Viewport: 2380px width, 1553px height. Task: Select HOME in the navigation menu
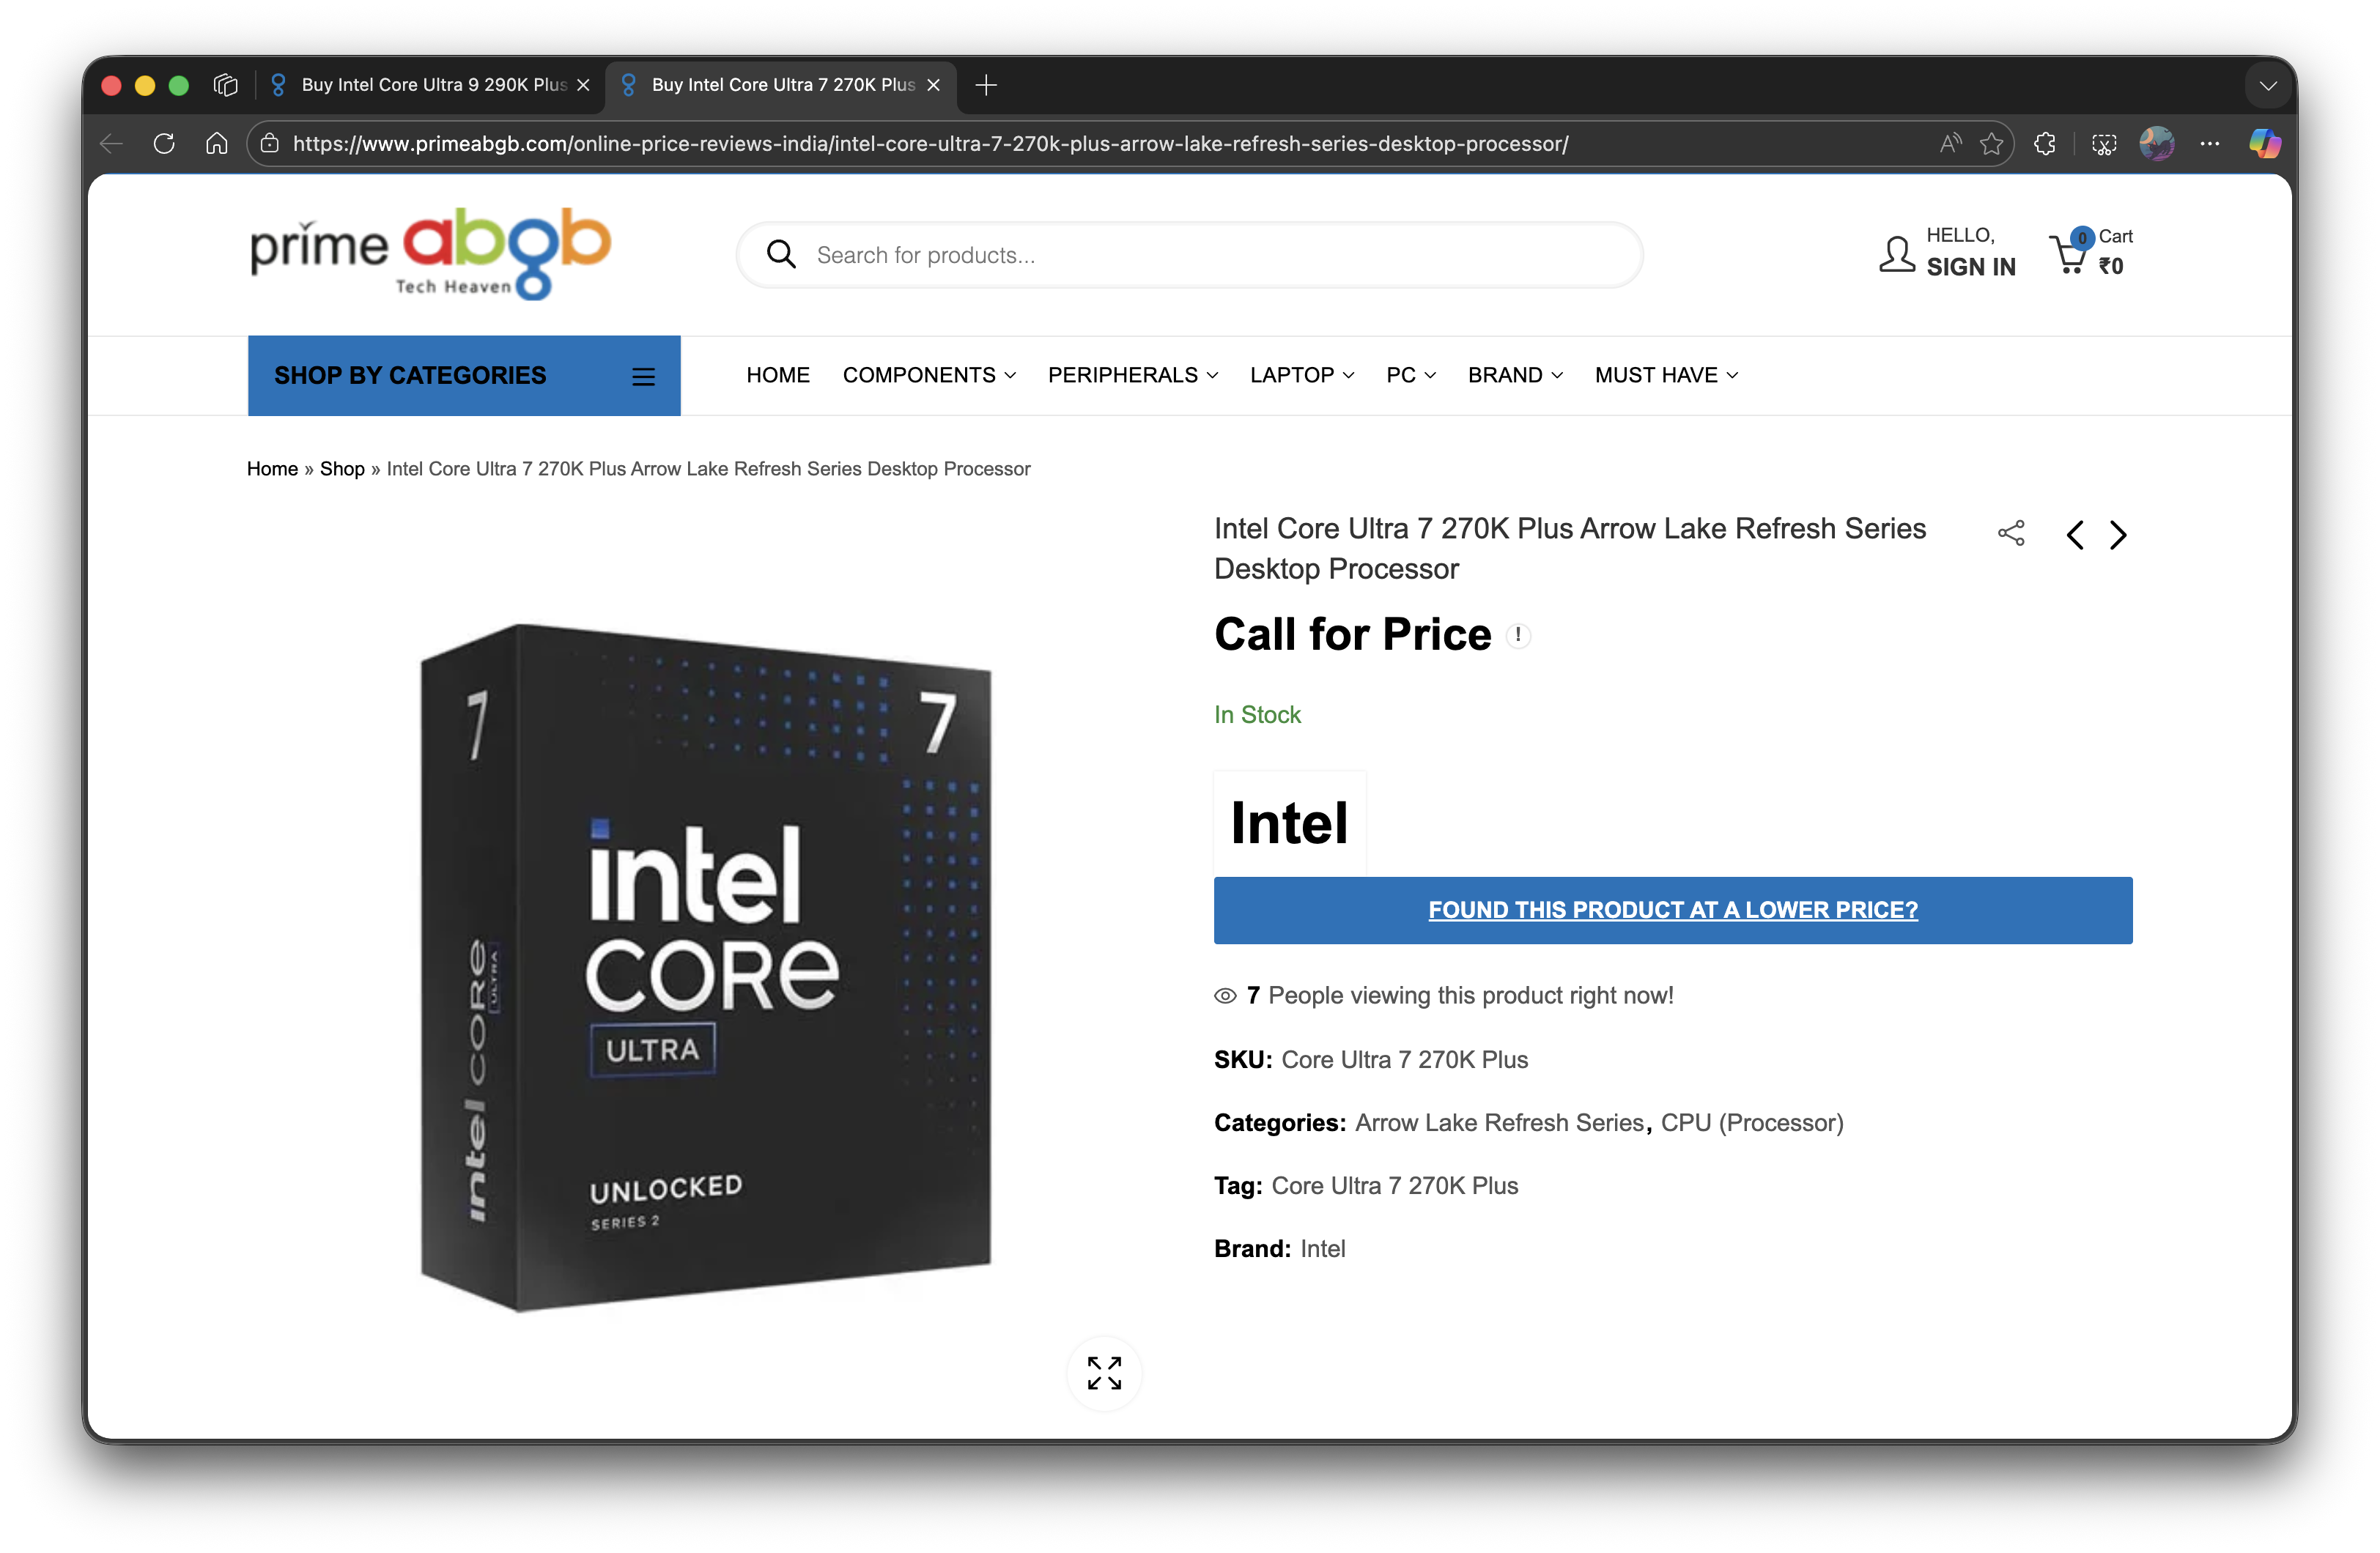(x=778, y=375)
